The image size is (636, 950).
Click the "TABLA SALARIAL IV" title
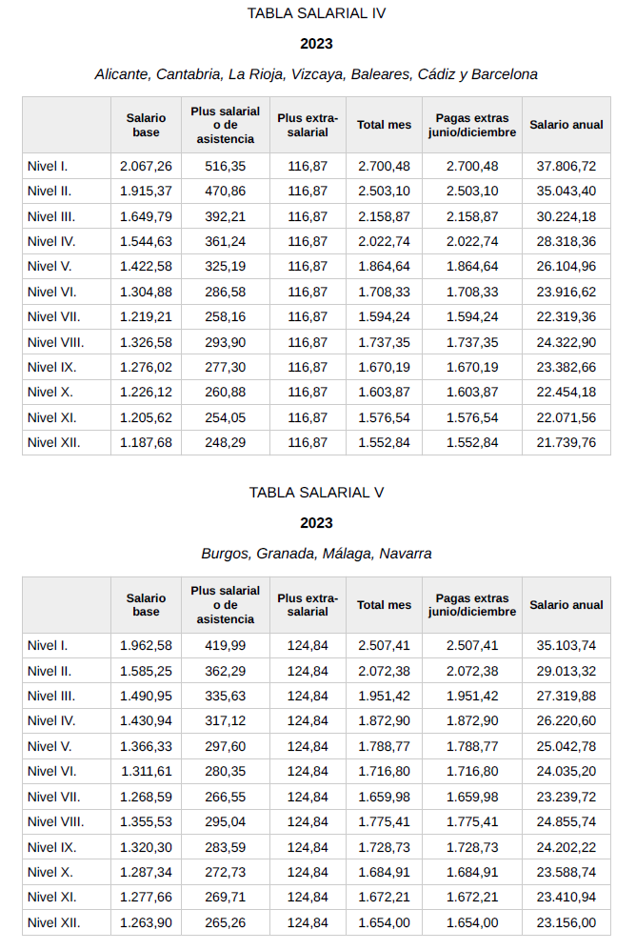coord(316,13)
